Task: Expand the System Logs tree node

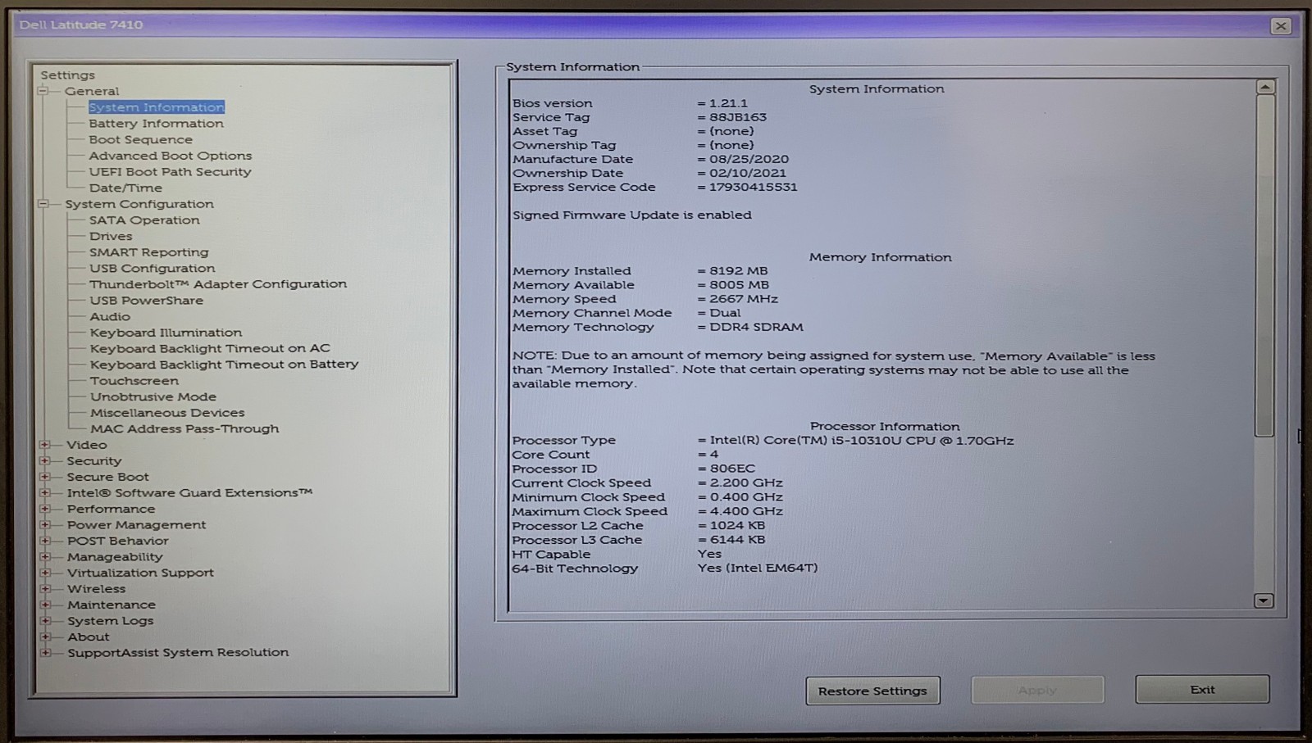Action: [45, 620]
